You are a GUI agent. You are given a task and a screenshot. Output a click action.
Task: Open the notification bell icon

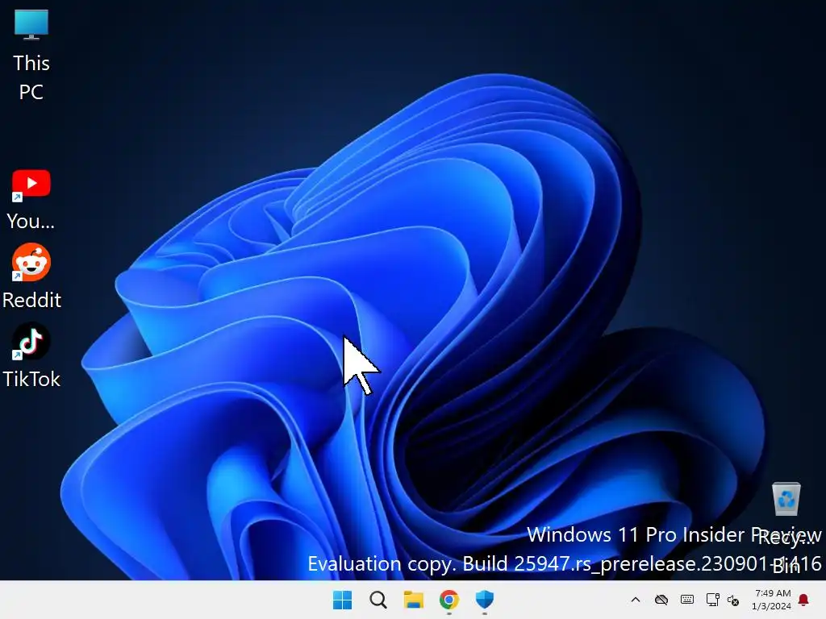(x=803, y=600)
